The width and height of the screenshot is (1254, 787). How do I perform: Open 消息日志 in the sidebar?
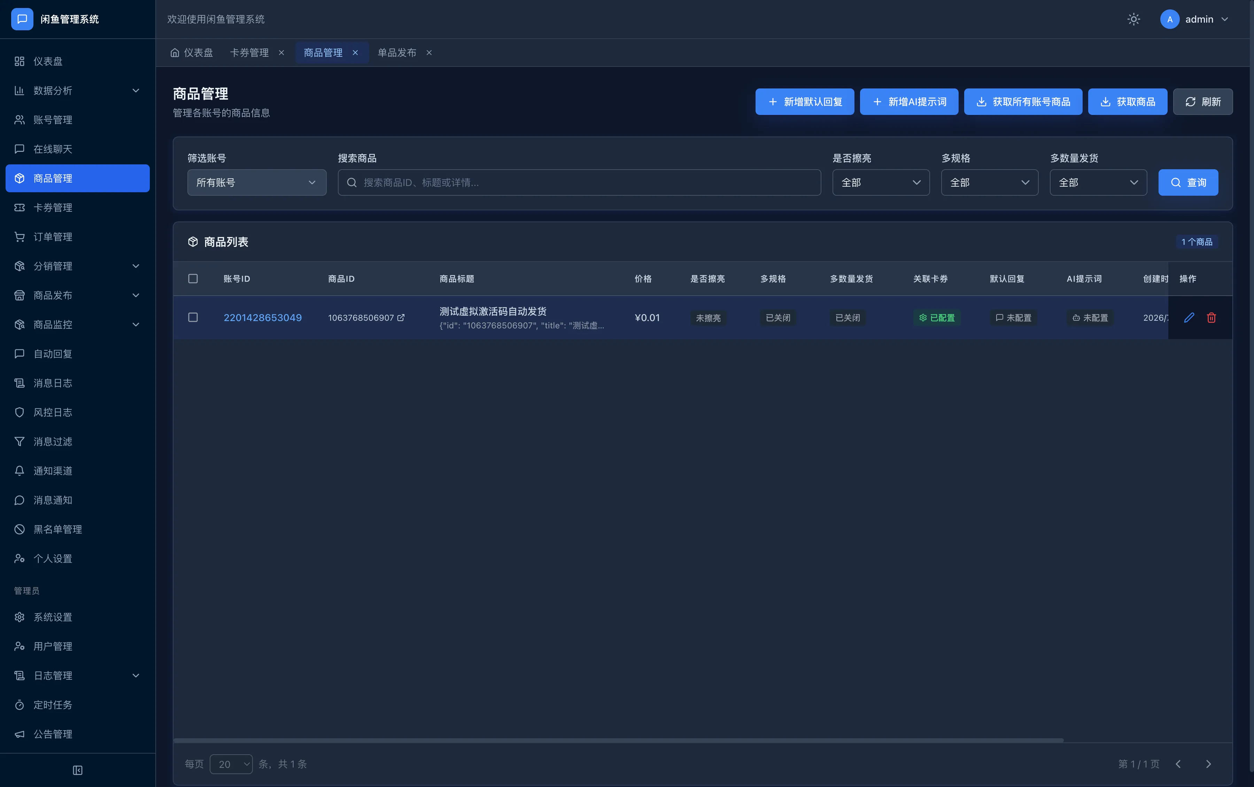tap(78, 383)
